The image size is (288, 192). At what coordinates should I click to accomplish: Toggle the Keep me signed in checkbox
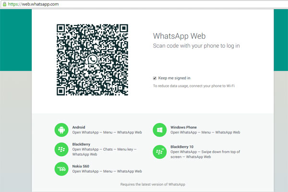[x=155, y=78]
